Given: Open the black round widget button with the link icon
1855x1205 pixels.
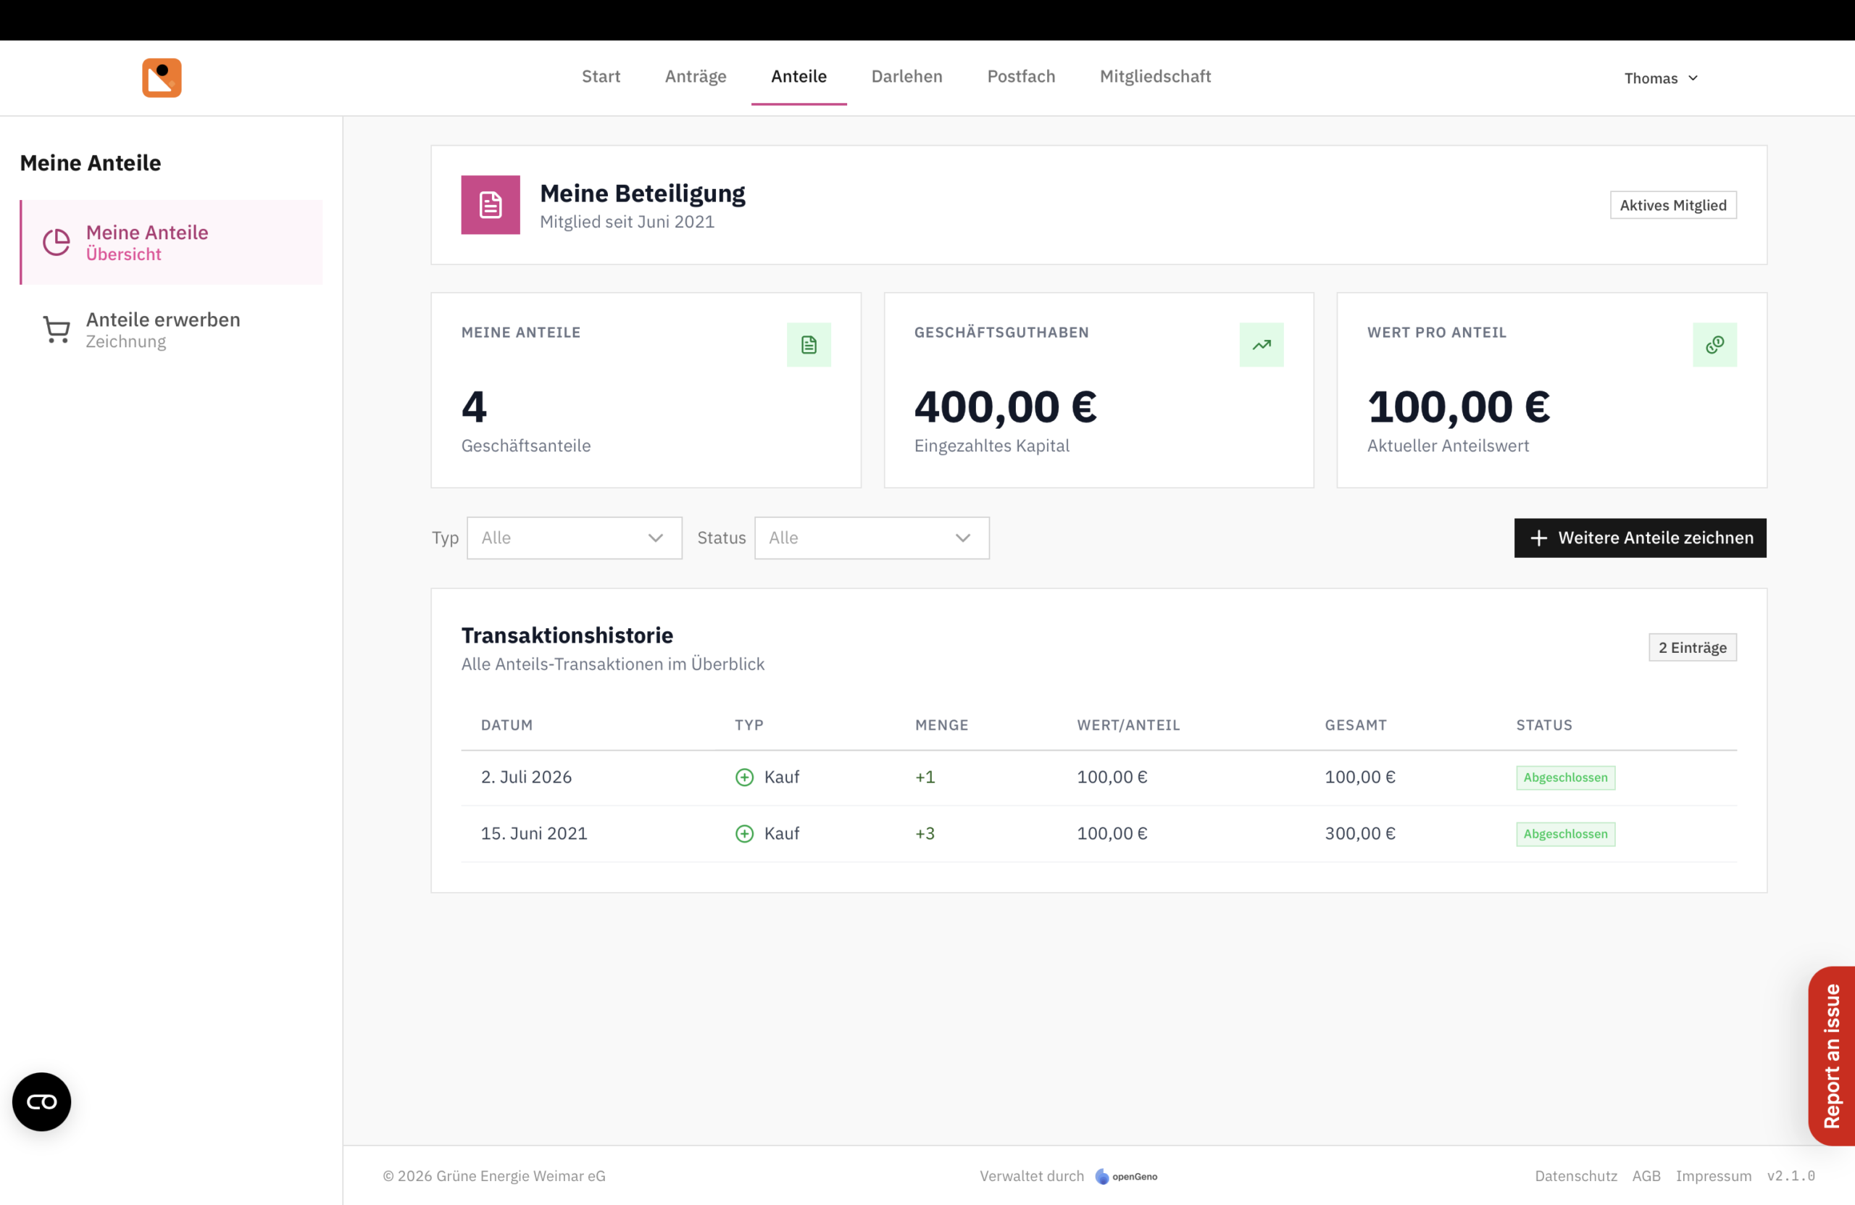Looking at the screenshot, I should coord(41,1101).
